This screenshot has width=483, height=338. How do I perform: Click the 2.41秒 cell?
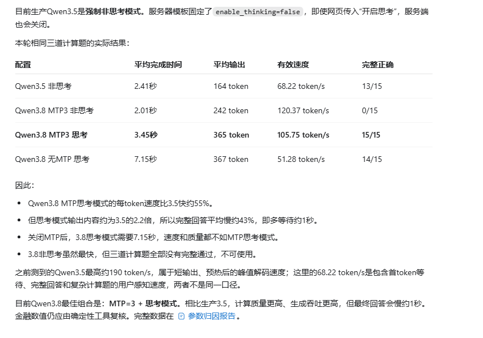coord(145,86)
